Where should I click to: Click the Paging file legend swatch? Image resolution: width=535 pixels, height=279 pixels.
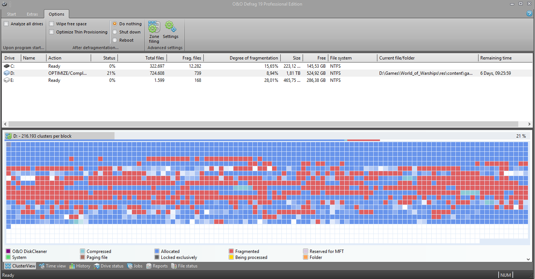point(83,257)
